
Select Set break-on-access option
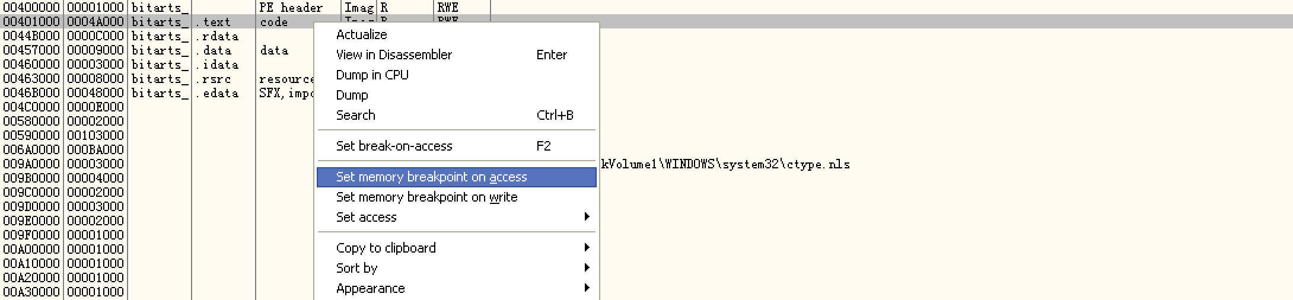pos(394,146)
